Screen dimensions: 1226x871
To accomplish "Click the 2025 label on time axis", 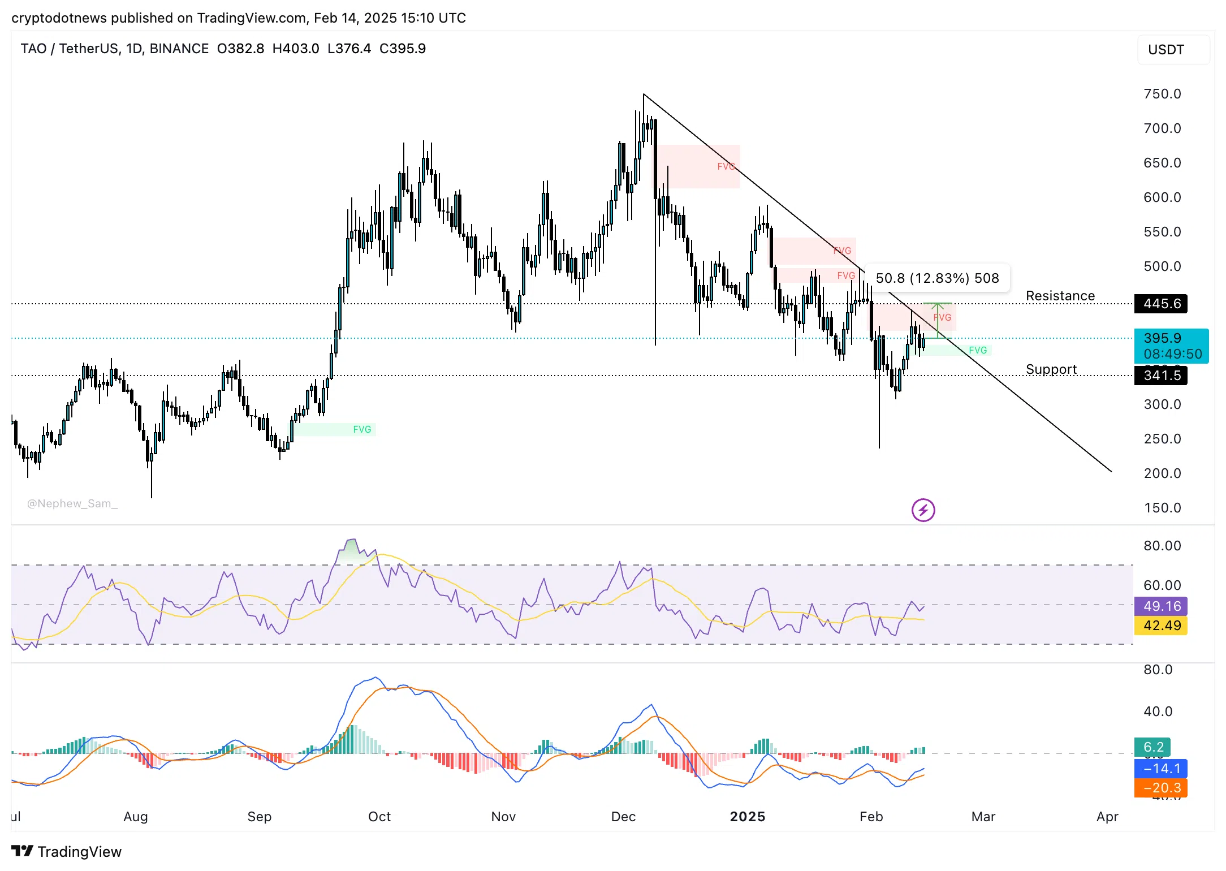I will [747, 816].
